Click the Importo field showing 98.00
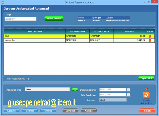This screenshot has height=116, width=159. pos(113,100)
